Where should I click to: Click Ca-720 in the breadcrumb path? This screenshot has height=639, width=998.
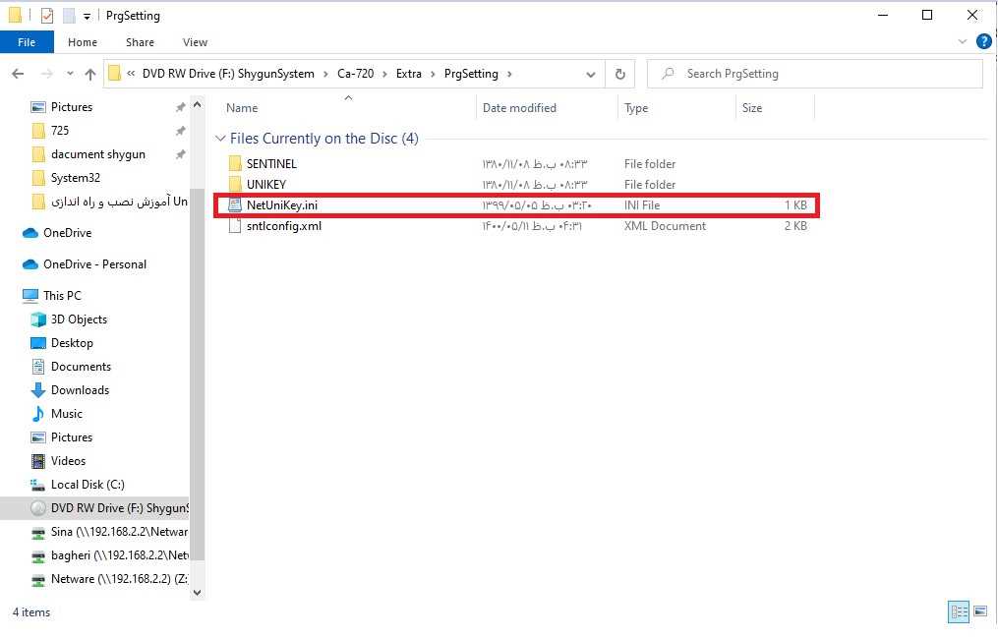tap(354, 74)
